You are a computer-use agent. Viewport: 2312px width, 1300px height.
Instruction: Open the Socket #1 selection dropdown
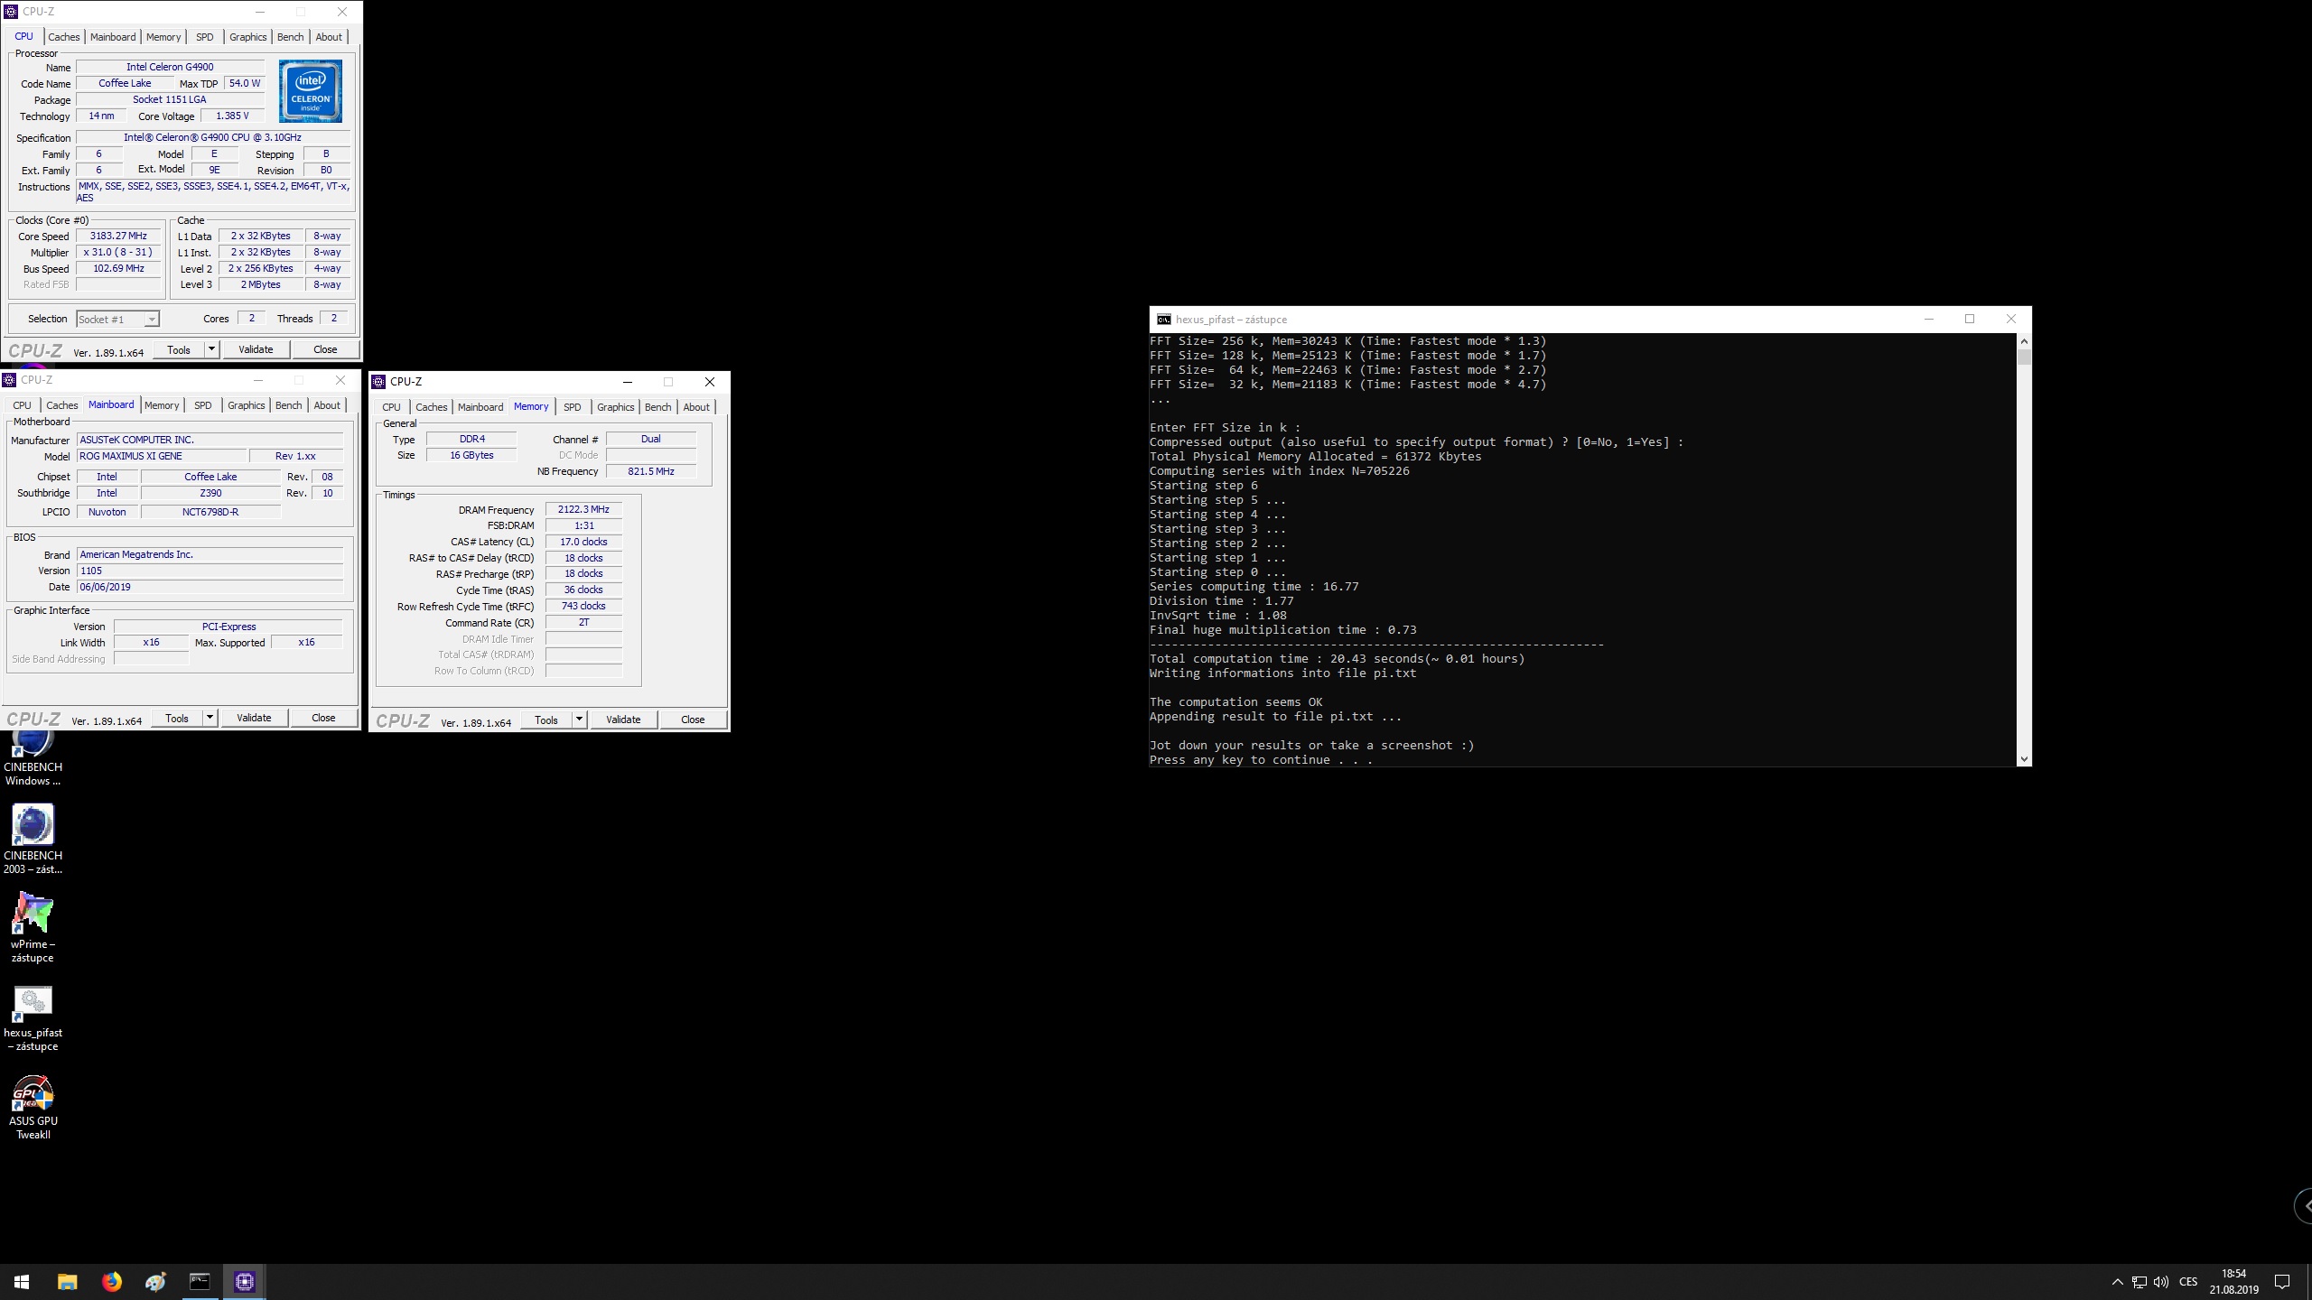click(x=117, y=320)
